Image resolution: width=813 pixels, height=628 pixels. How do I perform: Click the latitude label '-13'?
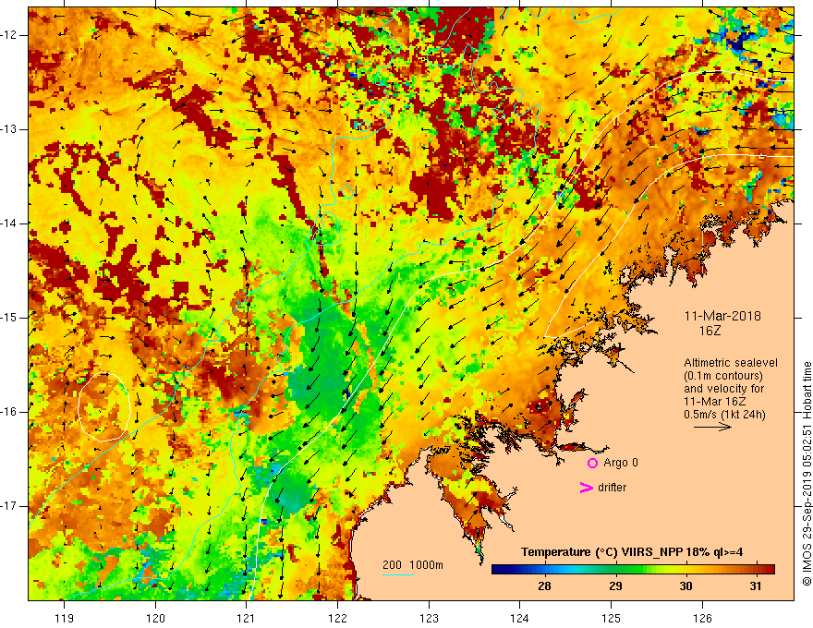9,129
